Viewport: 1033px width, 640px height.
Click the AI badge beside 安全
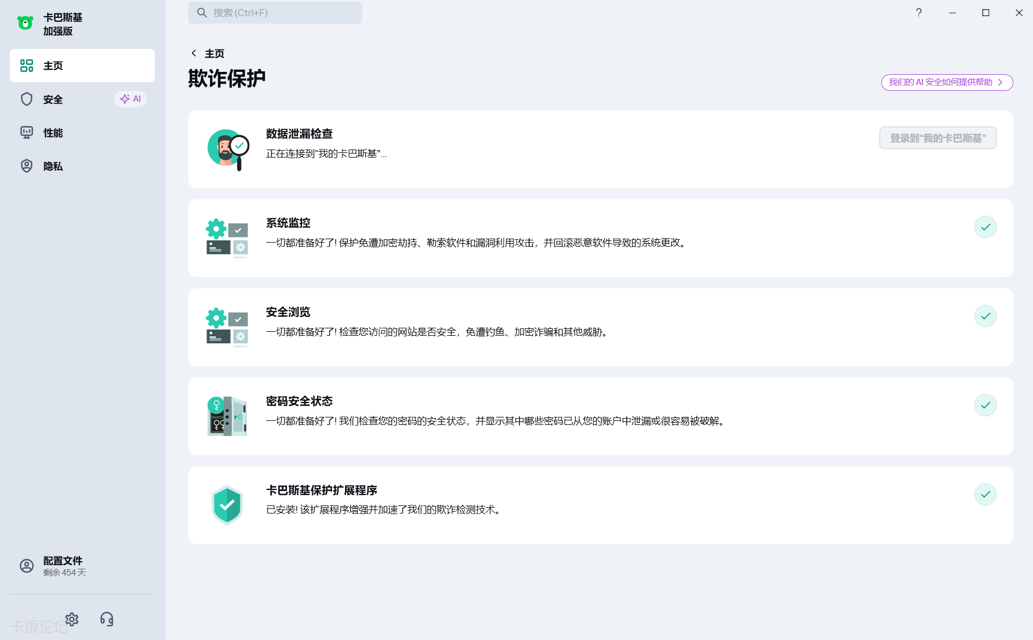pyautogui.click(x=131, y=99)
